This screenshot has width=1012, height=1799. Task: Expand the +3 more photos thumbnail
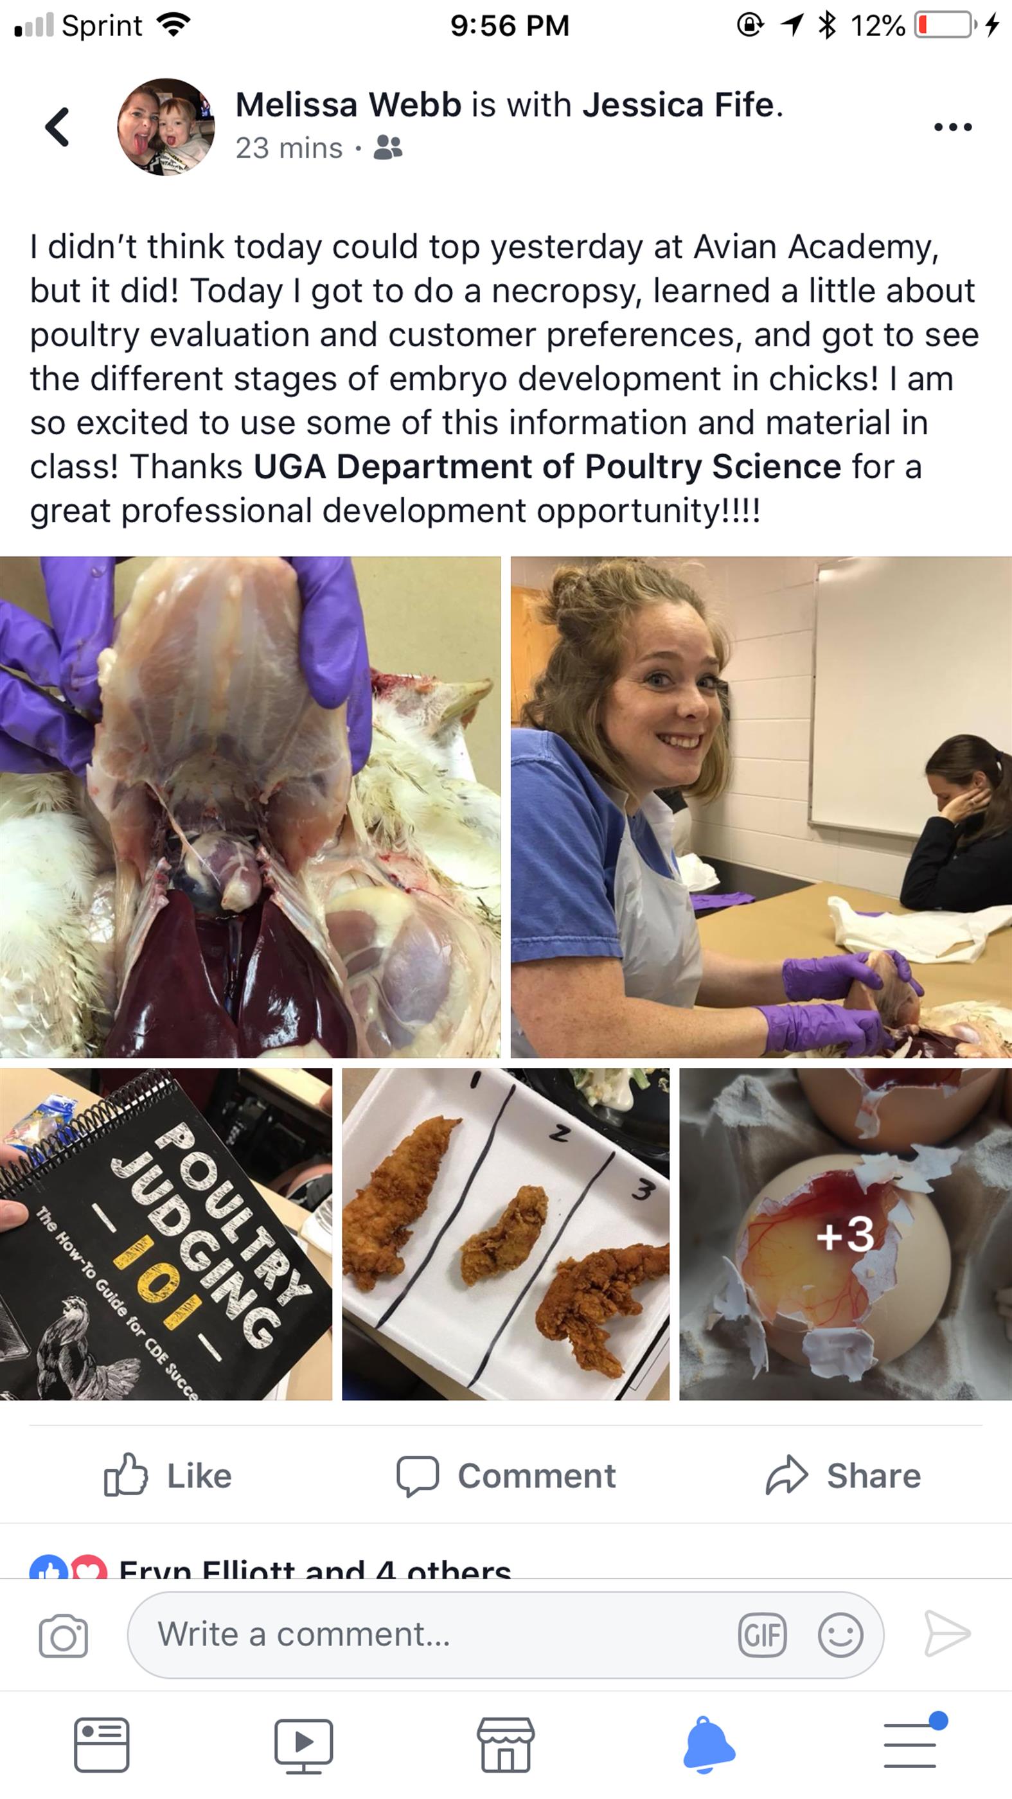845,1235
